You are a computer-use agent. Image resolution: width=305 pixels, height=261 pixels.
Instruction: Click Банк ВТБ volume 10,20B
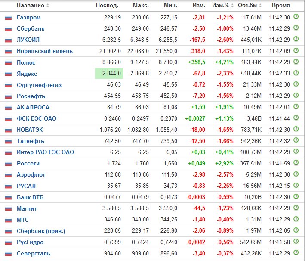pos(253,197)
